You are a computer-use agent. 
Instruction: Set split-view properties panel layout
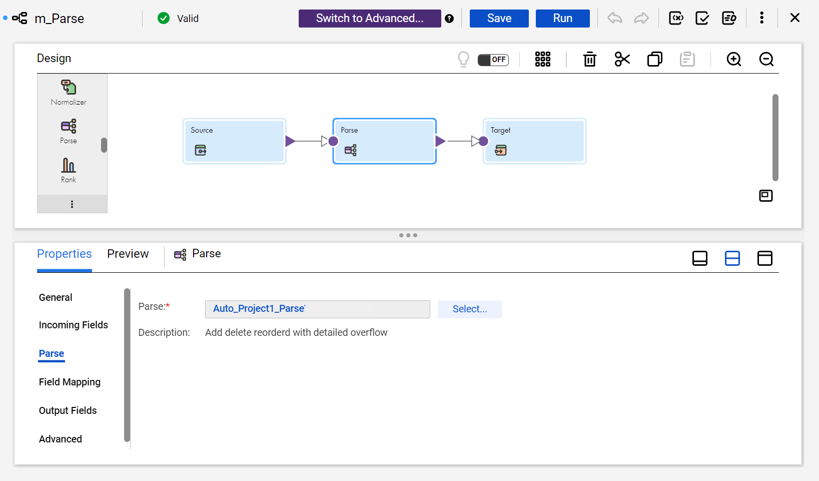[x=732, y=258]
